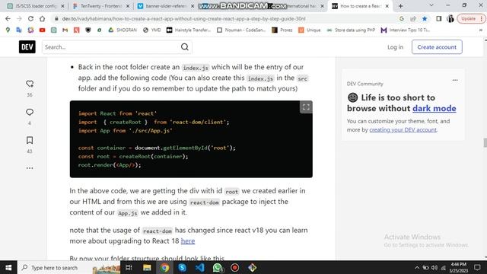Click the page vertical scrollbar thumb
The width and height of the screenshot is (487, 274).
point(485,142)
